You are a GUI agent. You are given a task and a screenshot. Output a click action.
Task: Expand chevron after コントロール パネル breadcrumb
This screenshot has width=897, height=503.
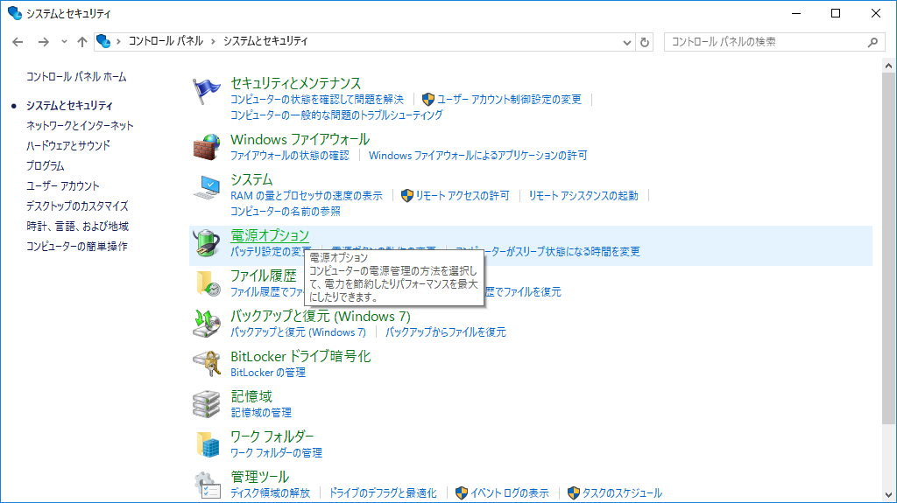[x=213, y=41]
